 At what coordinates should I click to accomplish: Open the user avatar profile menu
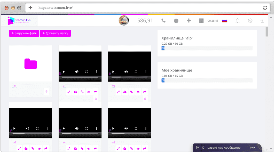click(x=124, y=20)
